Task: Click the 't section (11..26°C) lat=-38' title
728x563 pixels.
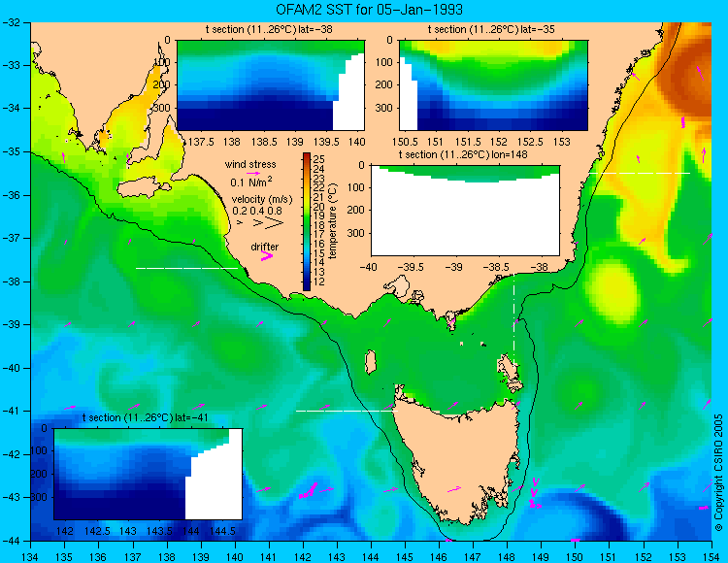Action: click(269, 30)
